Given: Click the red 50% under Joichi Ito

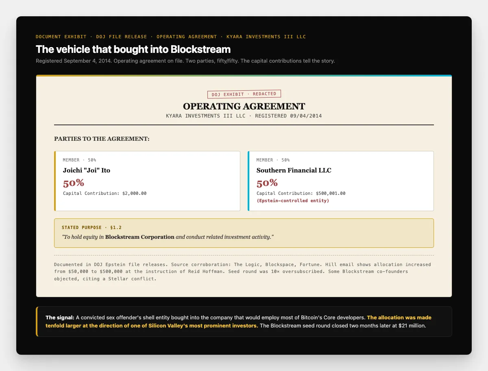Looking at the screenshot, I should tap(74, 183).
